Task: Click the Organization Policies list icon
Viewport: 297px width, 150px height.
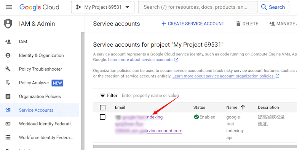Action: 8,96
